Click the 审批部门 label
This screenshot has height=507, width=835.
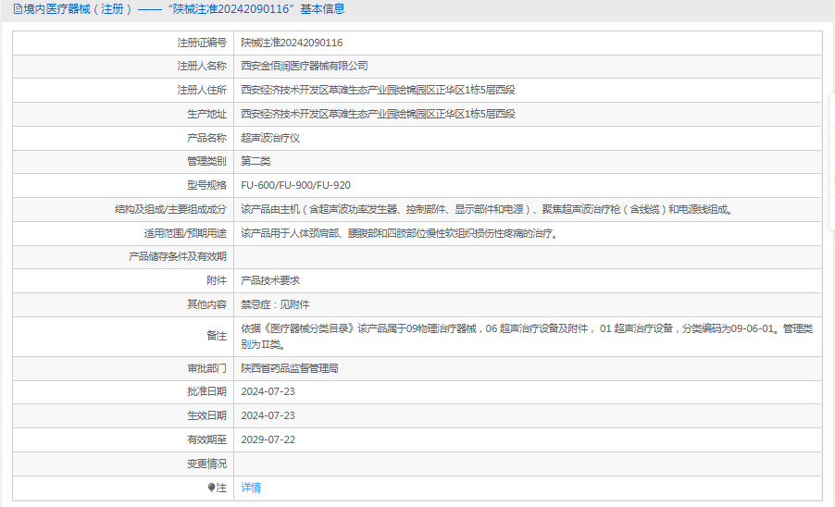(x=206, y=368)
